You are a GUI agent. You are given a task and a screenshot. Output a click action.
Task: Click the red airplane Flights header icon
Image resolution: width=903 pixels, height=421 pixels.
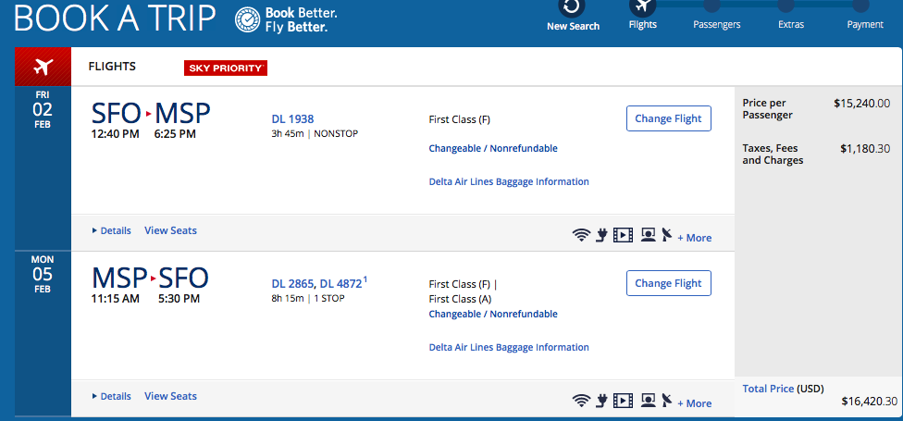pyautogui.click(x=43, y=67)
